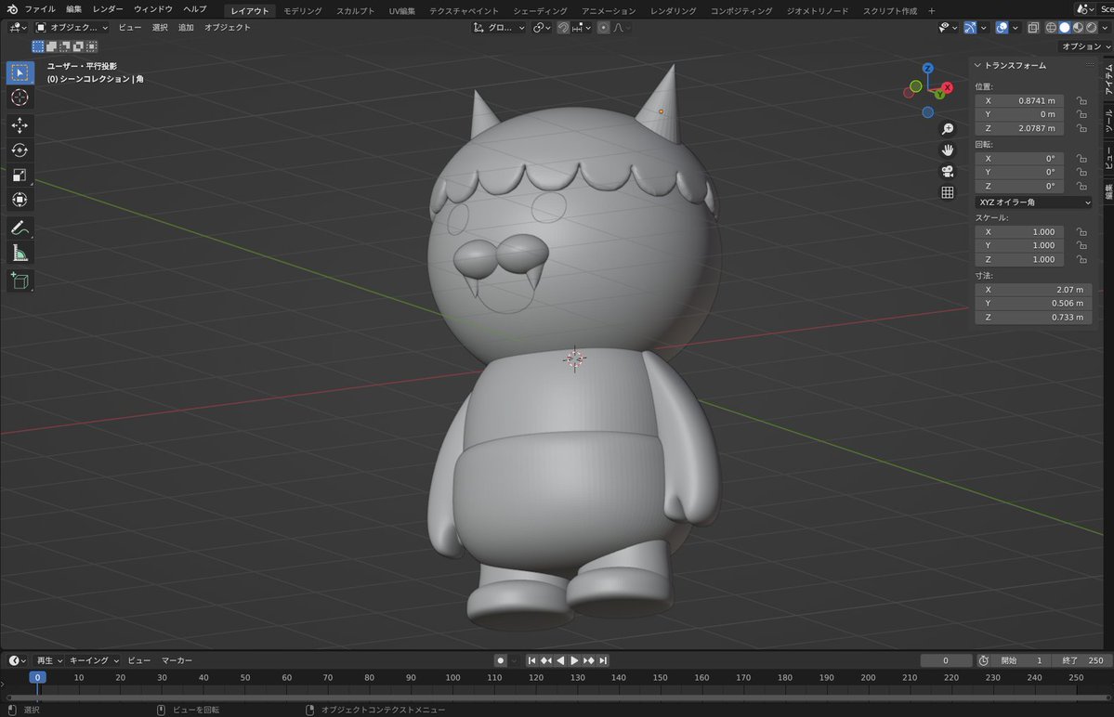Open the オブジェクト mode dropdown

[x=72, y=28]
